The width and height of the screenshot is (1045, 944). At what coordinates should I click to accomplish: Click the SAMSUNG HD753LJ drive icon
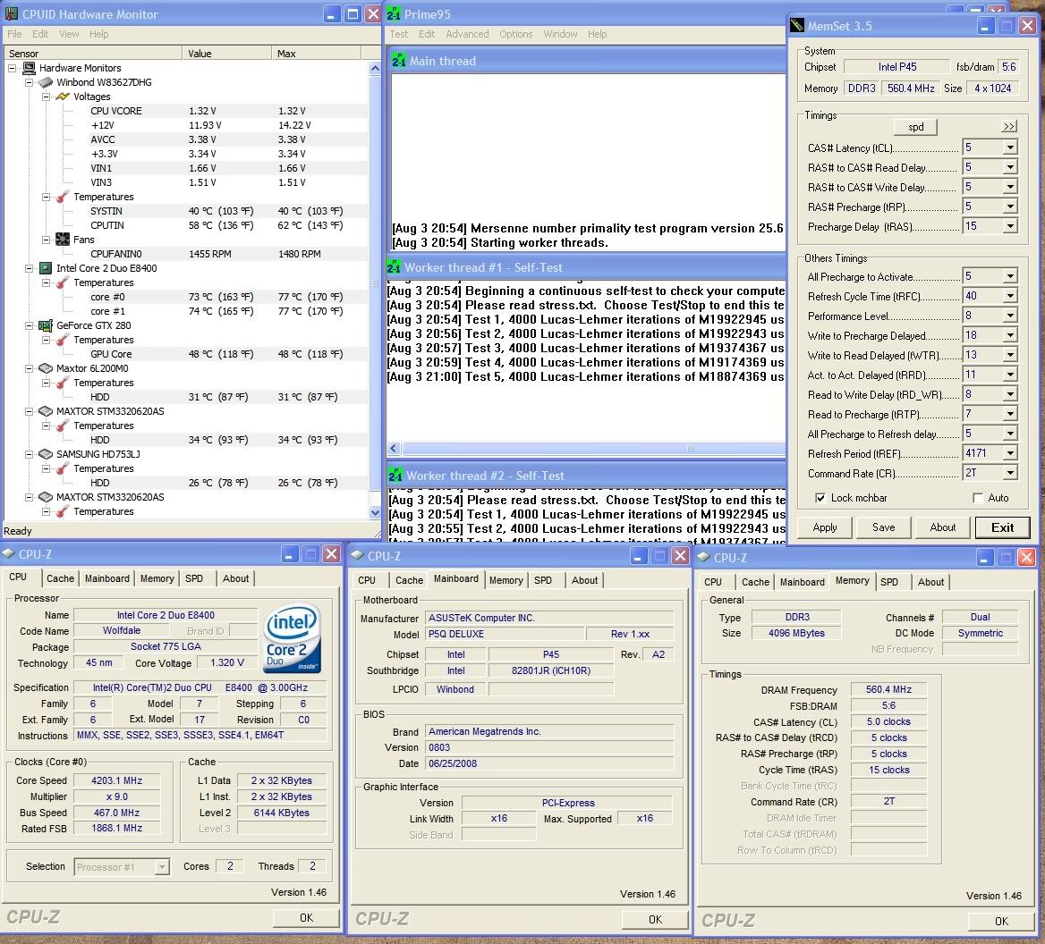46,454
